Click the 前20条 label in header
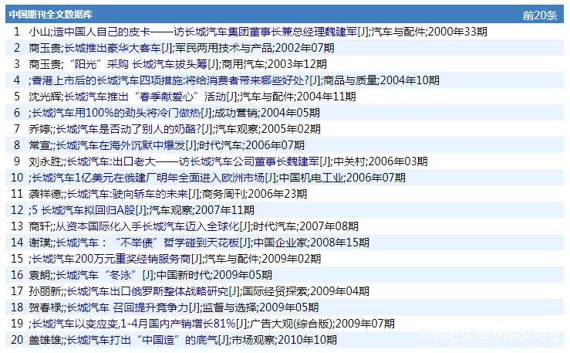Image resolution: width=570 pixels, height=353 pixels. click(540, 15)
